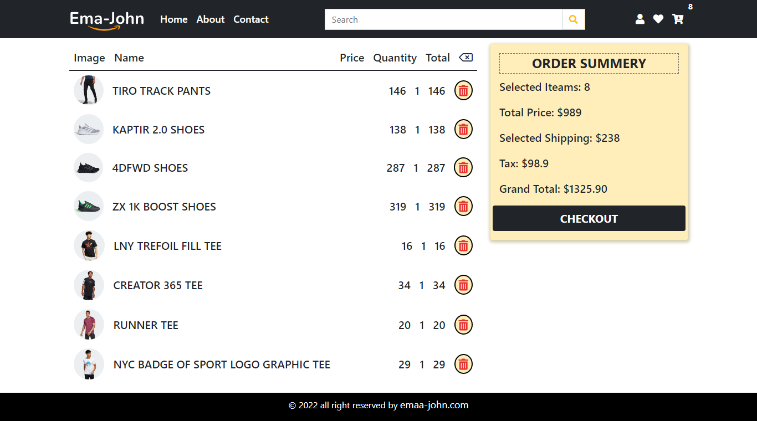This screenshot has height=421, width=757.
Task: Open the shopping cart icon
Action: pos(678,19)
